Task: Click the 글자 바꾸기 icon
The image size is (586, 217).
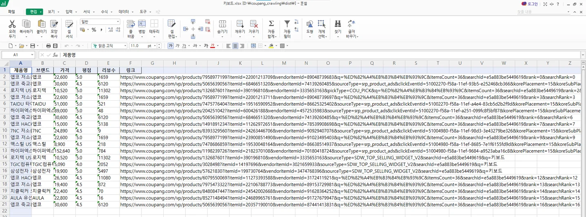Action: (x=351, y=24)
